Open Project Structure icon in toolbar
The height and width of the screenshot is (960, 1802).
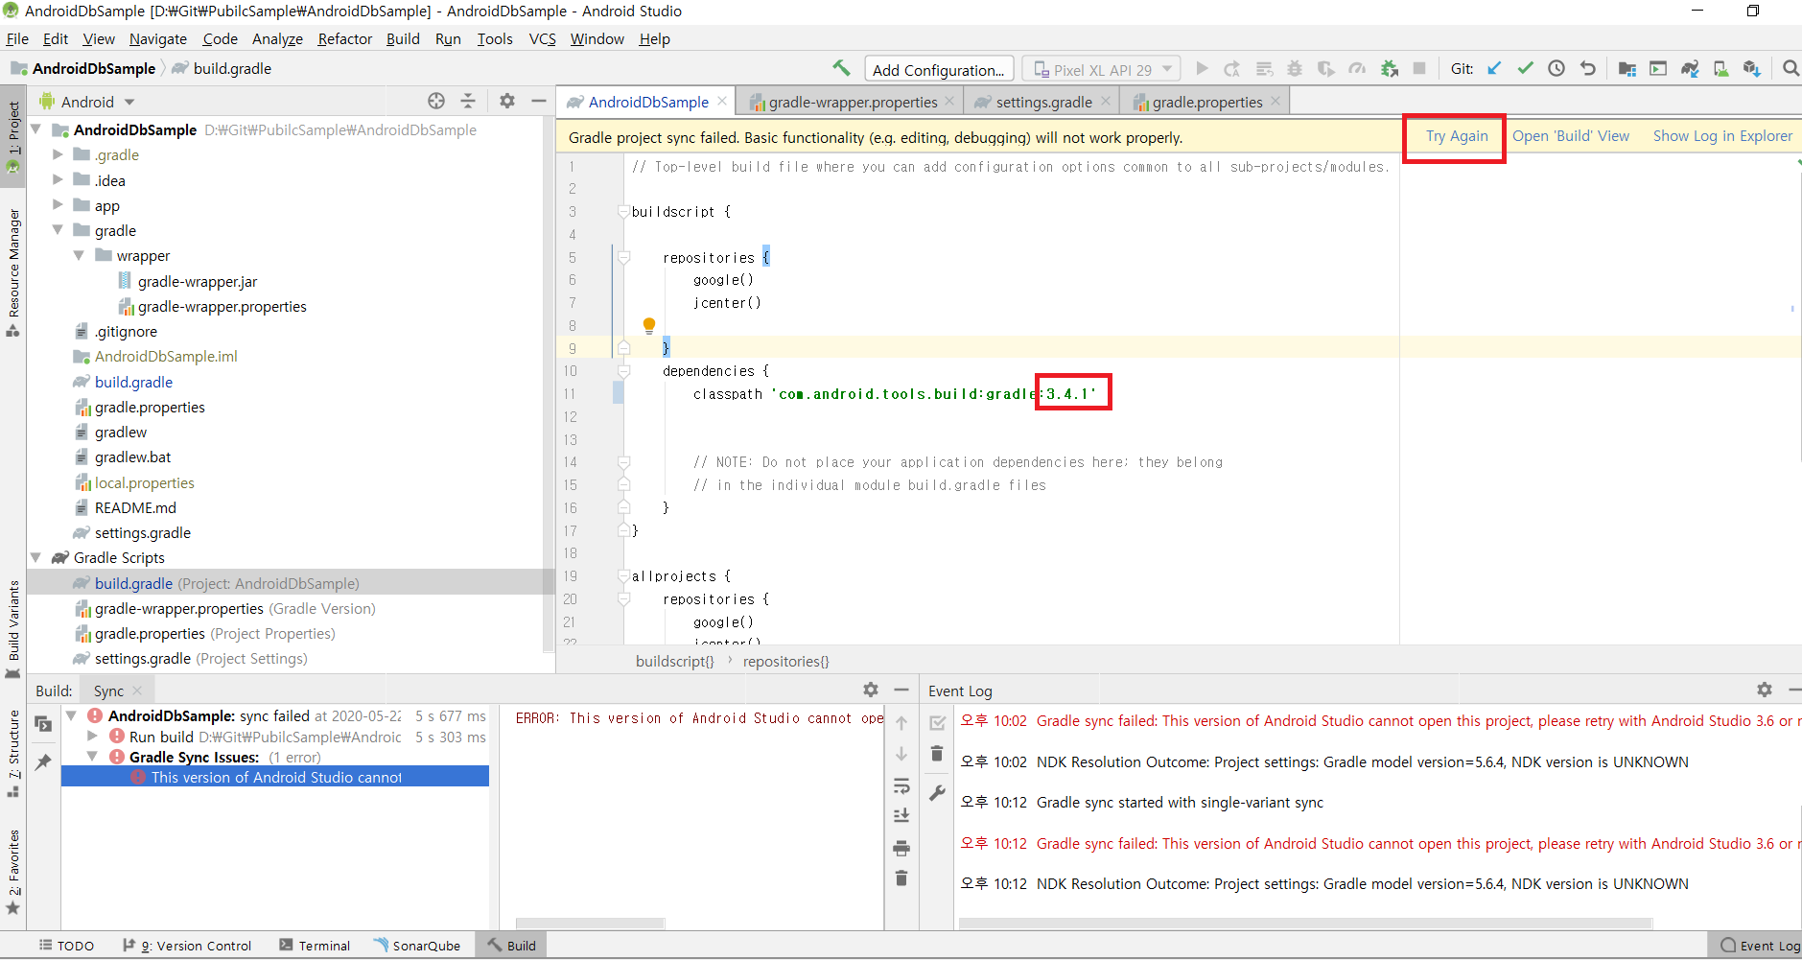tap(1626, 68)
